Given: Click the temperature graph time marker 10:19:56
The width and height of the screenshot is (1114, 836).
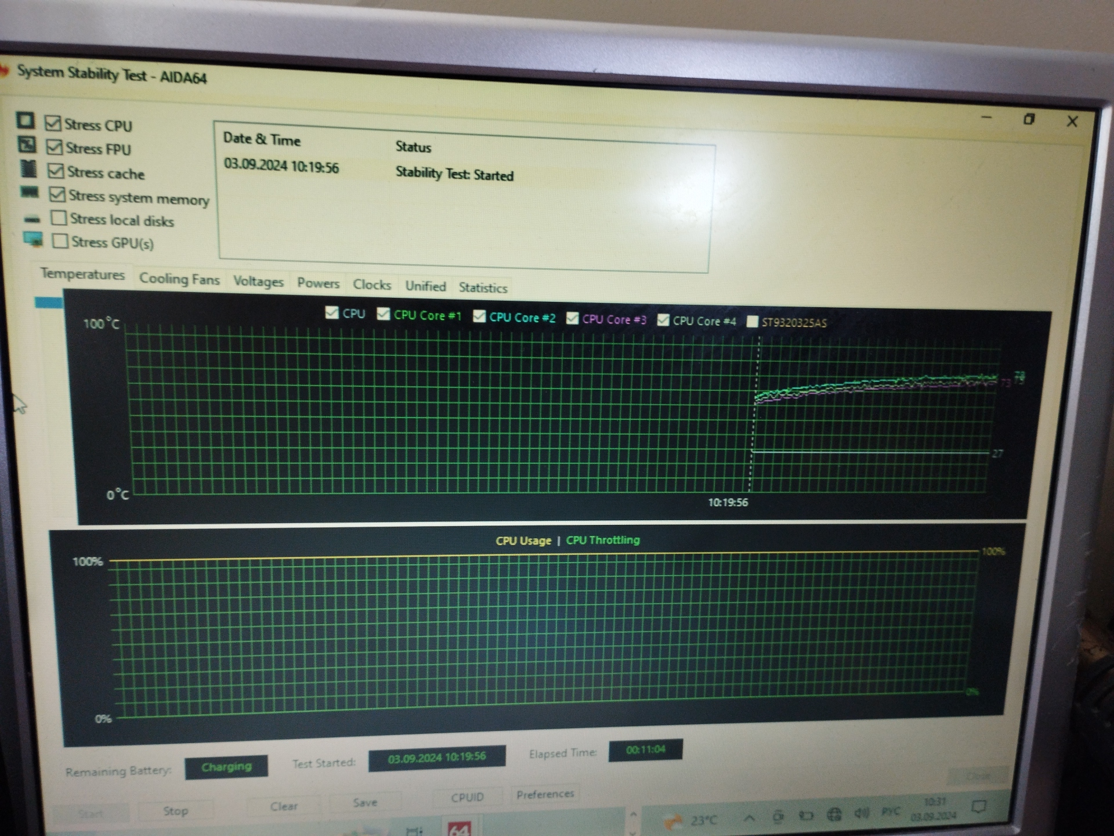Looking at the screenshot, I should (x=728, y=502).
